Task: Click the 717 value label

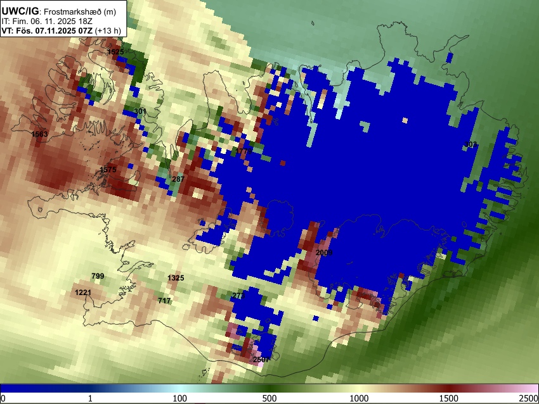Action: [164, 301]
